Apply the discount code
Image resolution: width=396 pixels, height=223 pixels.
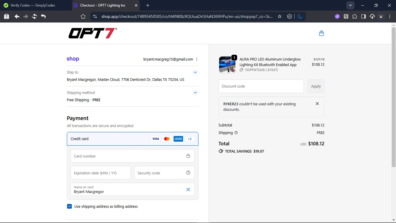316,86
